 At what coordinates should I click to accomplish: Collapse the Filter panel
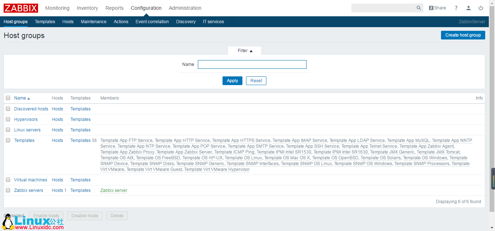click(x=244, y=50)
